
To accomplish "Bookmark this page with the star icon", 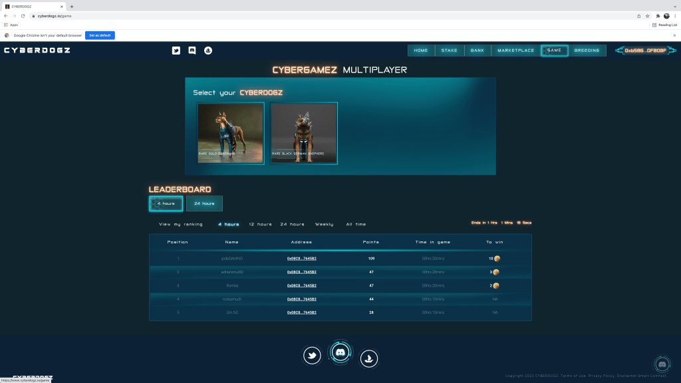I will (647, 16).
